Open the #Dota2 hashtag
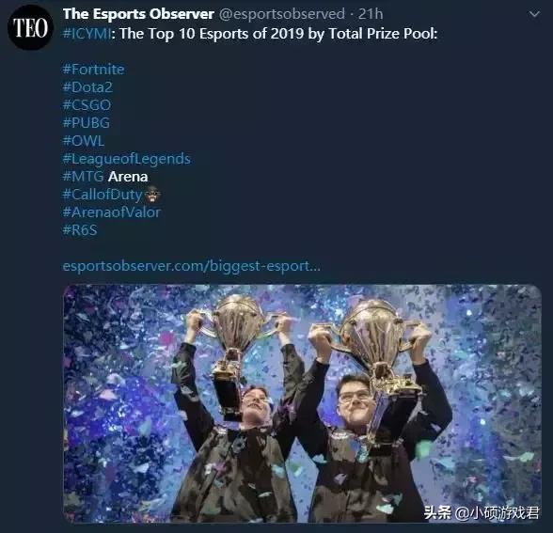 [x=87, y=87]
